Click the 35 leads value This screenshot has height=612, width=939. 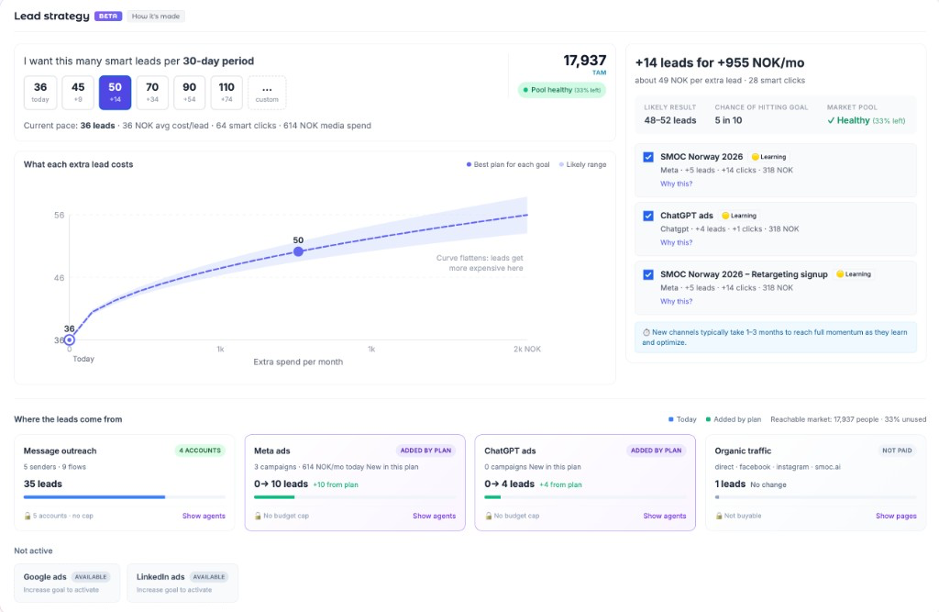tap(43, 484)
